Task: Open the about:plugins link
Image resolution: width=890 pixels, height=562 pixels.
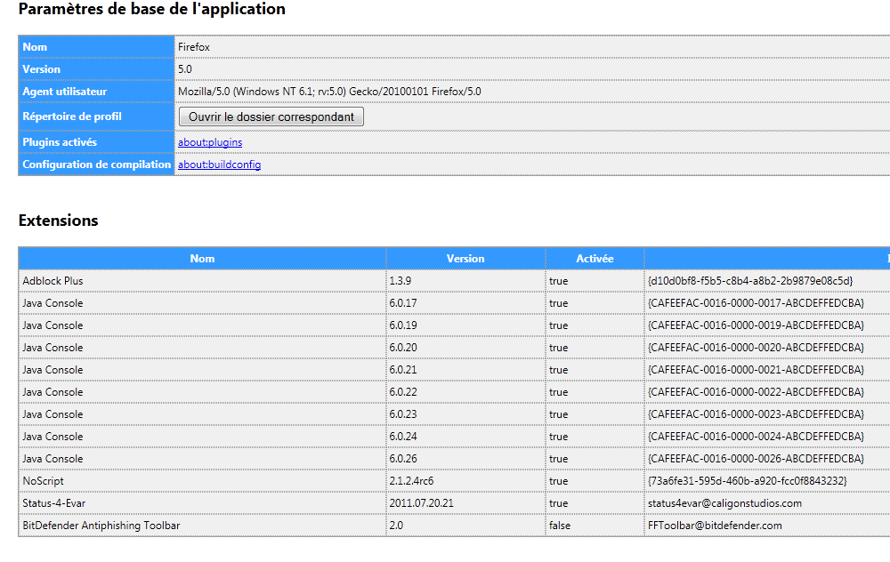Action: [210, 142]
